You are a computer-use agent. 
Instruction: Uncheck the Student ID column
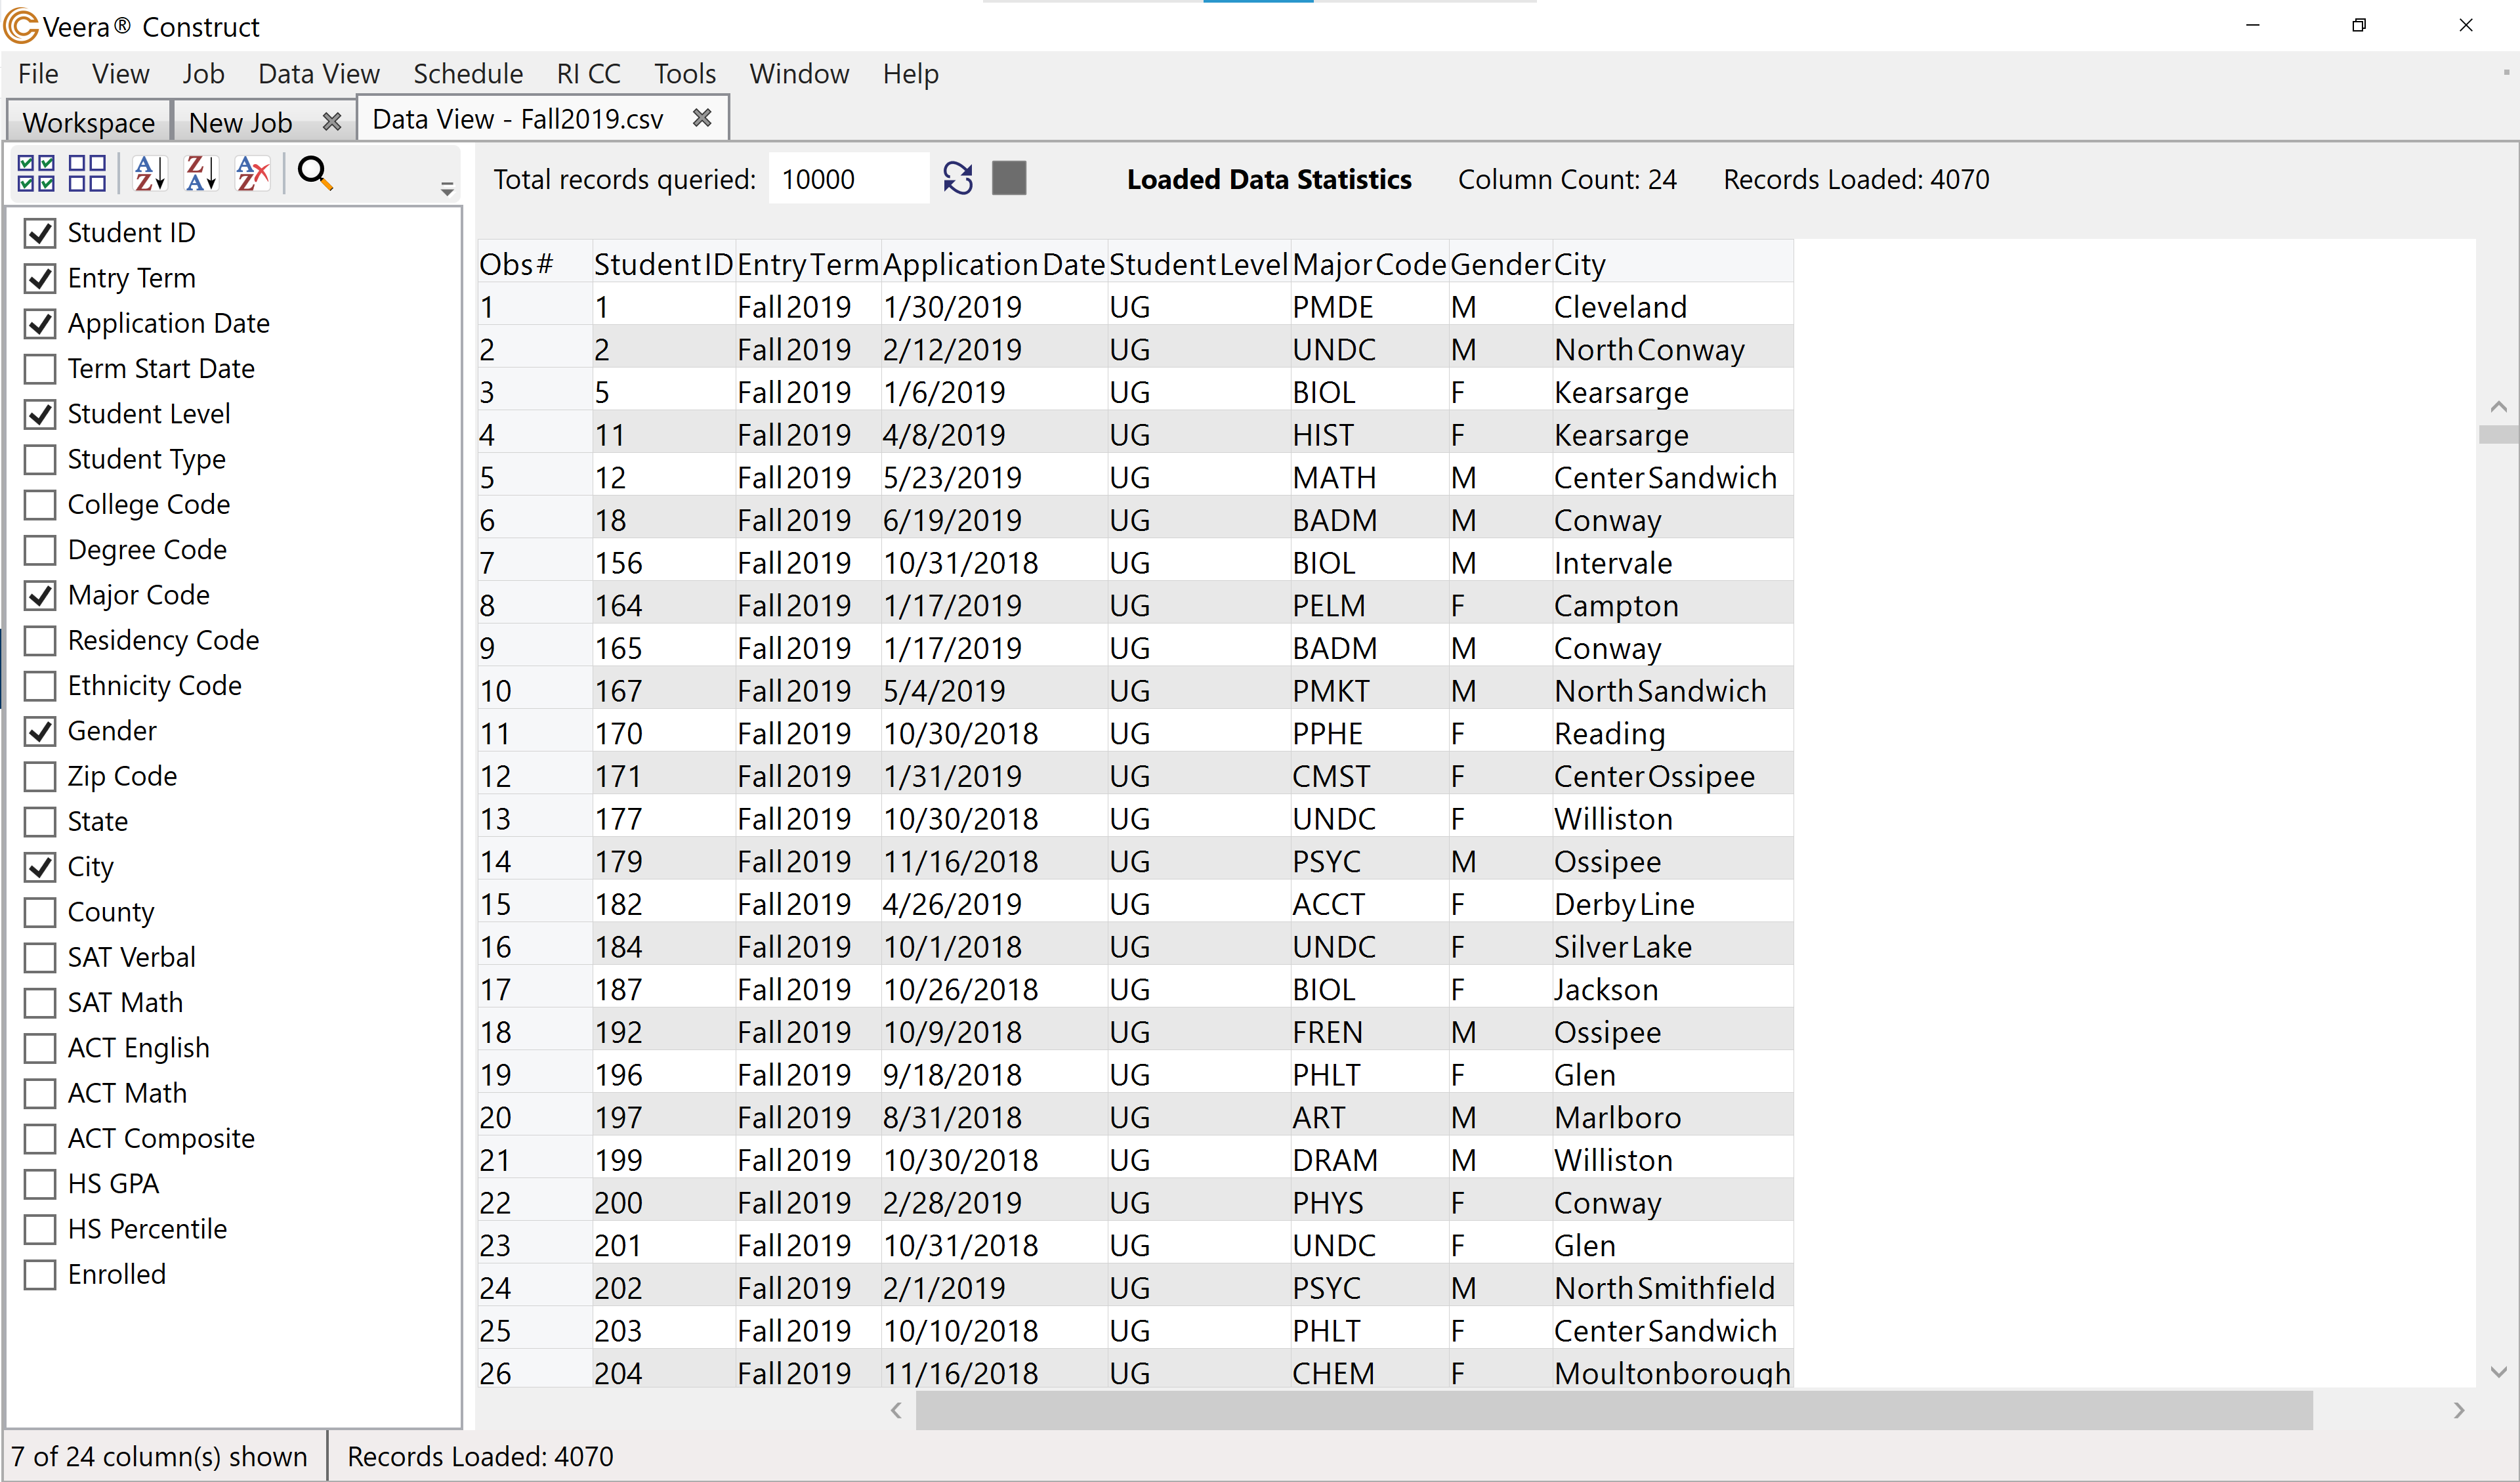pyautogui.click(x=40, y=232)
